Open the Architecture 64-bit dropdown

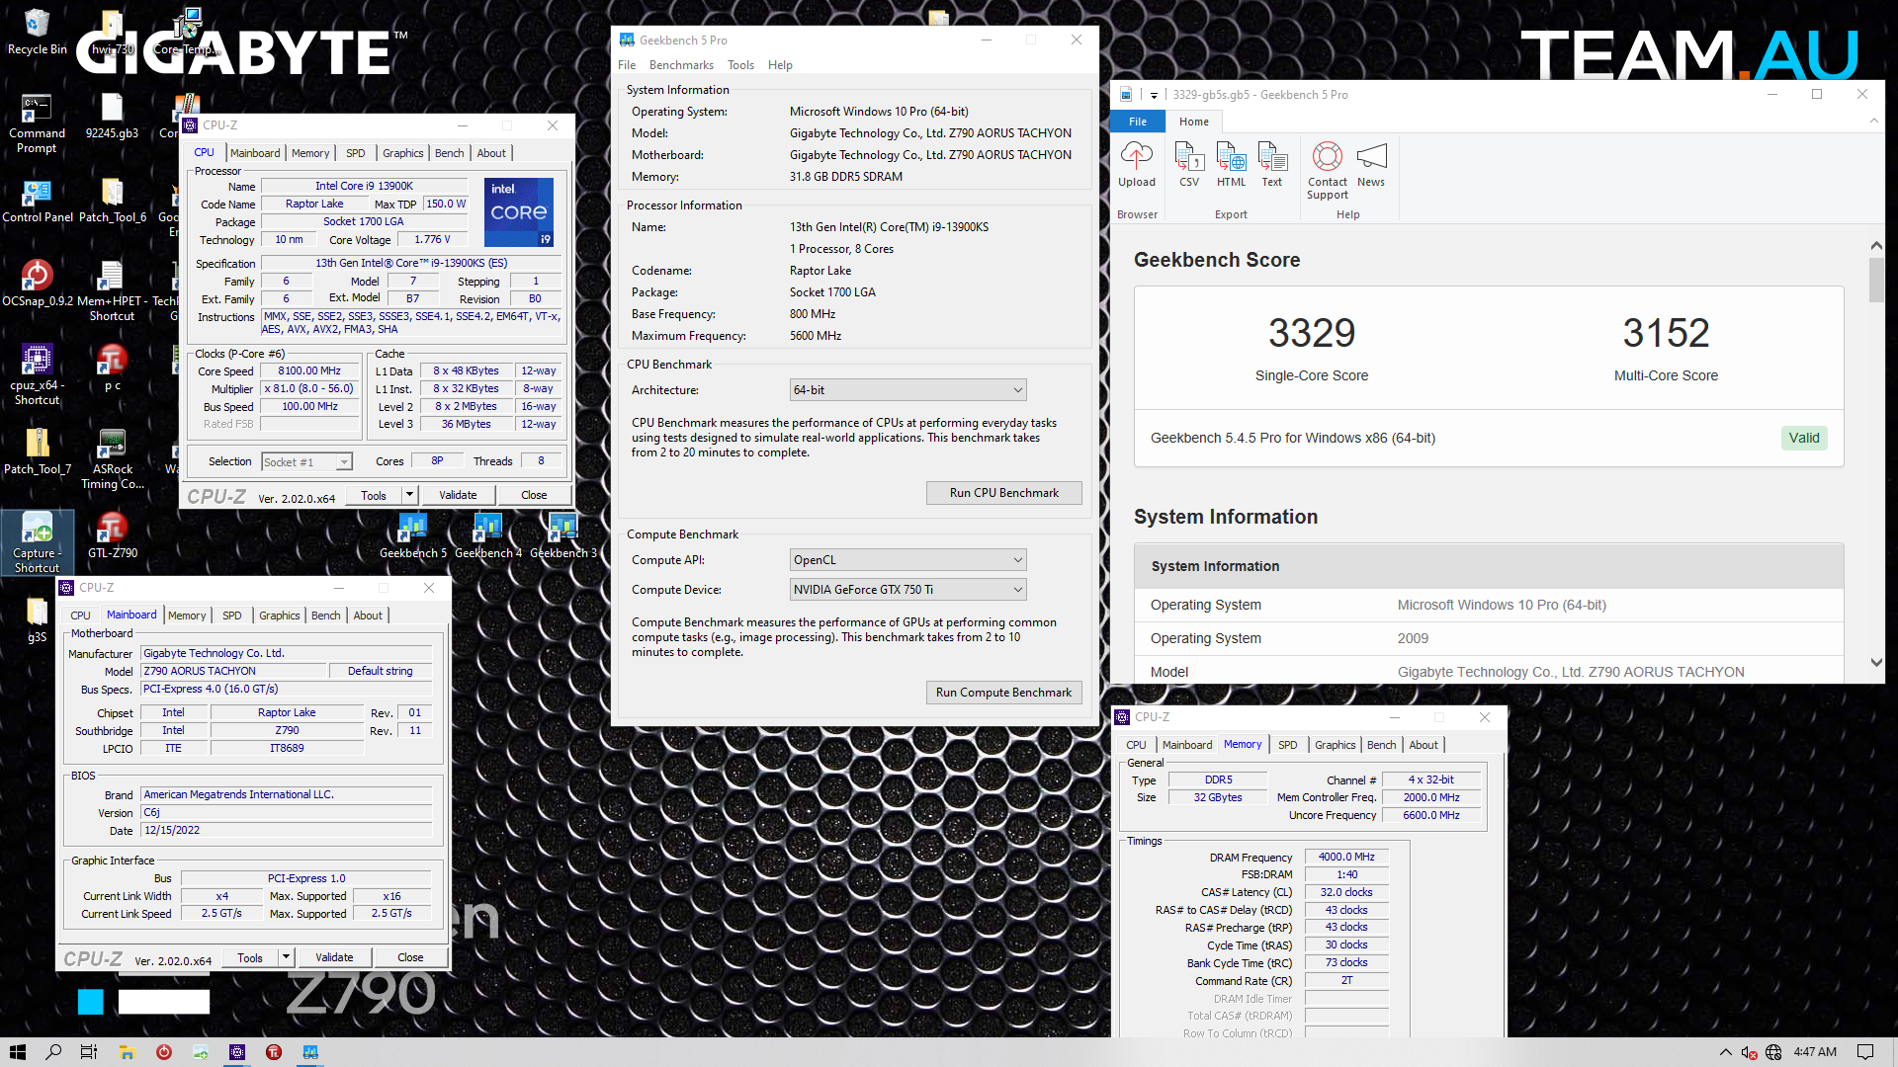point(907,390)
